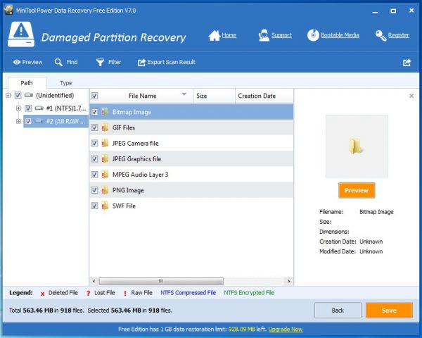The image size is (422, 338).
Task: Uncheck the GIF Files checkbox
Action: click(x=94, y=127)
